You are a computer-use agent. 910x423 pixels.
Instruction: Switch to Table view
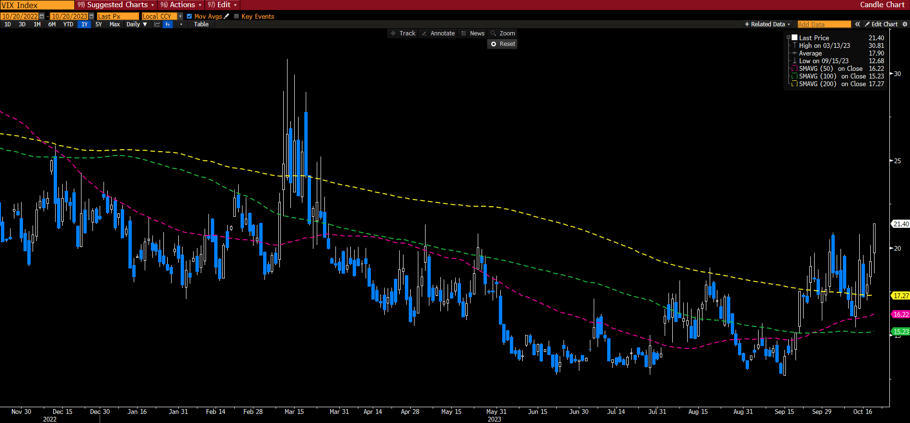point(201,24)
